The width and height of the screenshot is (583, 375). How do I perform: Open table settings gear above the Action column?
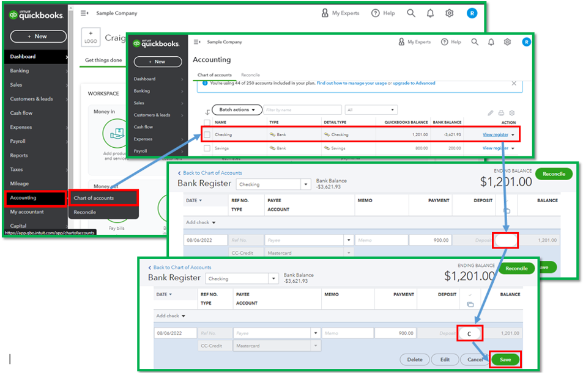(x=512, y=113)
